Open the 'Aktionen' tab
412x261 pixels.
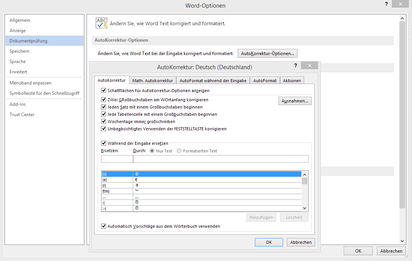tap(292, 81)
